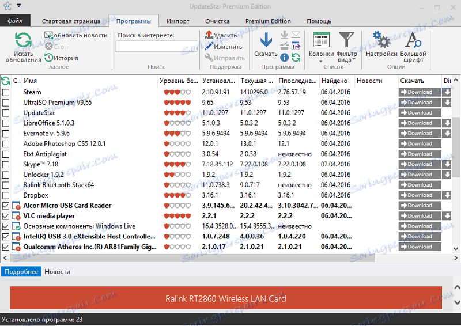Click обновить новости in the ribbon
The image size is (461, 326).
(76, 35)
